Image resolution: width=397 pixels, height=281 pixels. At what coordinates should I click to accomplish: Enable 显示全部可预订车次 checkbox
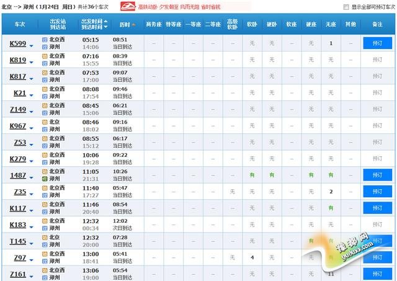point(347,7)
